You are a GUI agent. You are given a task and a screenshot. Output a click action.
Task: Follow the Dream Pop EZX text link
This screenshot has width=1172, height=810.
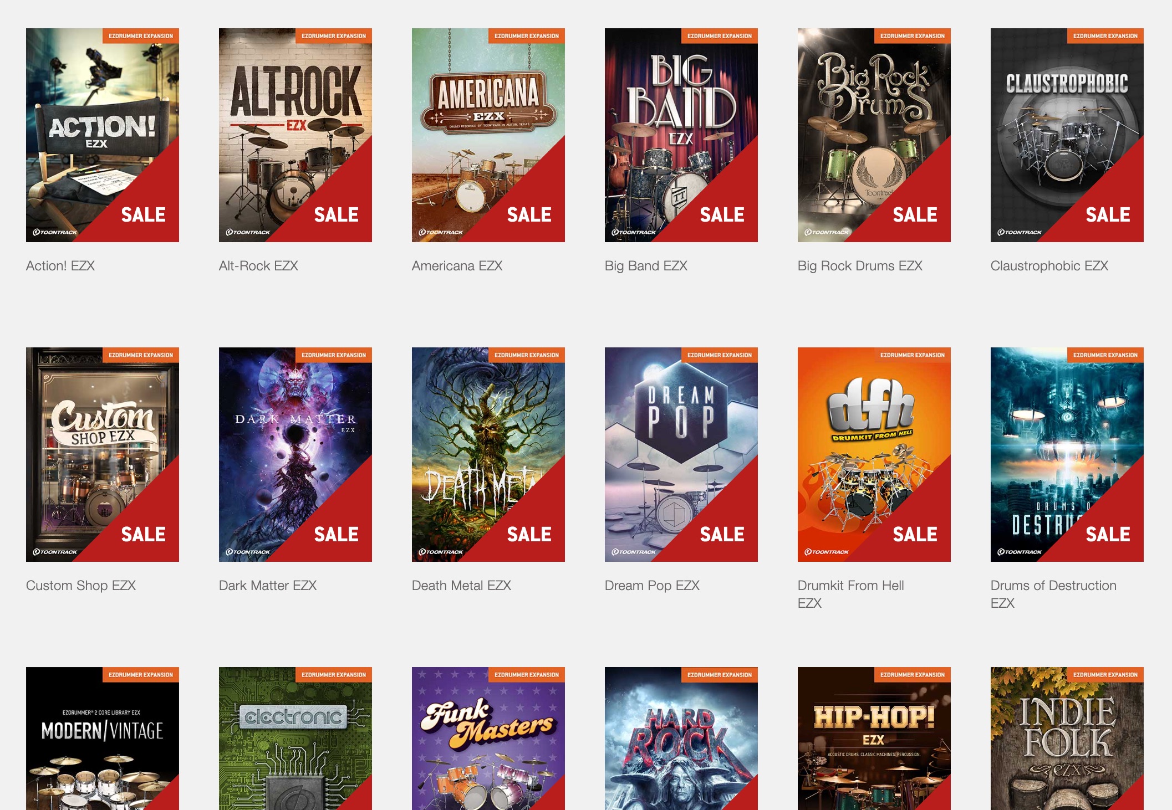point(652,586)
